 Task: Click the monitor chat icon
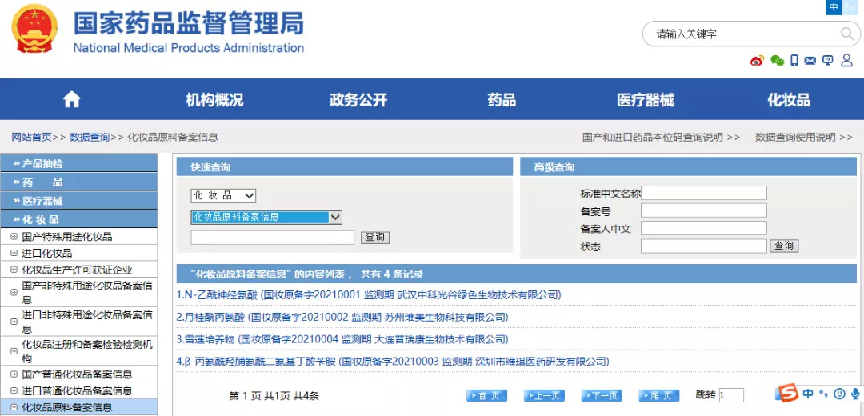coord(828,61)
